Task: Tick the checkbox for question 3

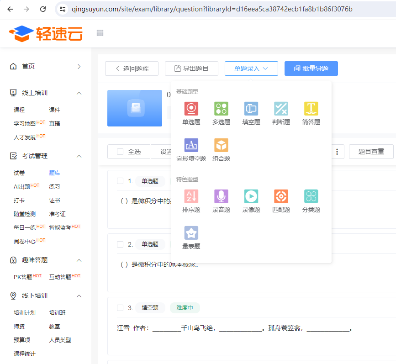Action: tap(120, 308)
